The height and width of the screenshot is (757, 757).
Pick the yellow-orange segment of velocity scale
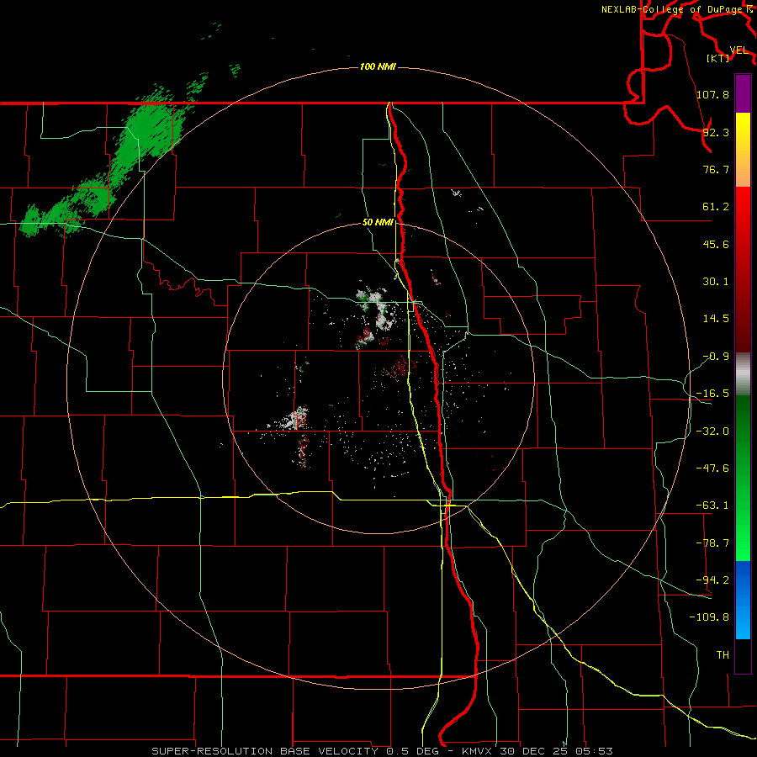pyautogui.click(x=743, y=150)
